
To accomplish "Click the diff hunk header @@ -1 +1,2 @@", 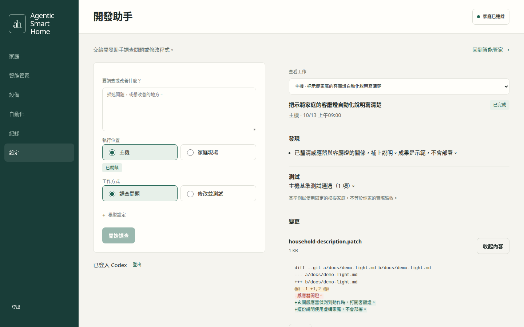I will [311, 289].
